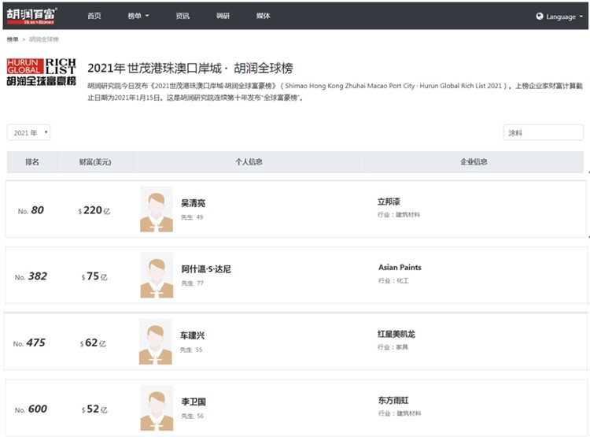590x437 pixels.
Task: Click the 个人信息 column header
Action: click(x=249, y=162)
